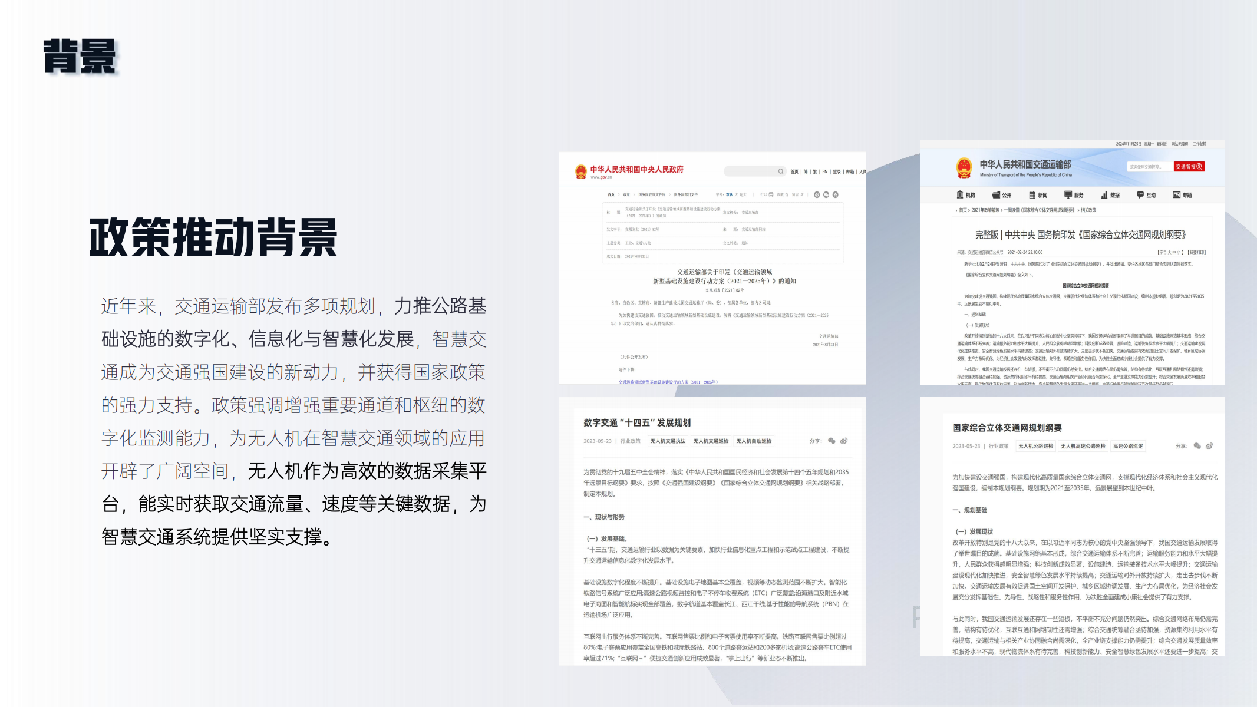This screenshot has height=707, width=1257.
Task: Click the 公开 folder icon in nav bar
Action: pos(996,195)
